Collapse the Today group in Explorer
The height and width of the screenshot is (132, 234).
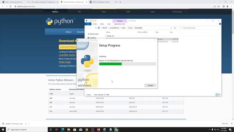click(x=105, y=36)
